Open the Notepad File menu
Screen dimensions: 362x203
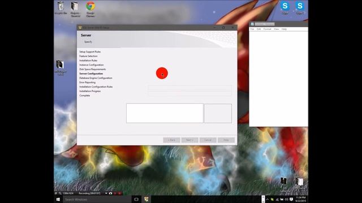coord(252,29)
